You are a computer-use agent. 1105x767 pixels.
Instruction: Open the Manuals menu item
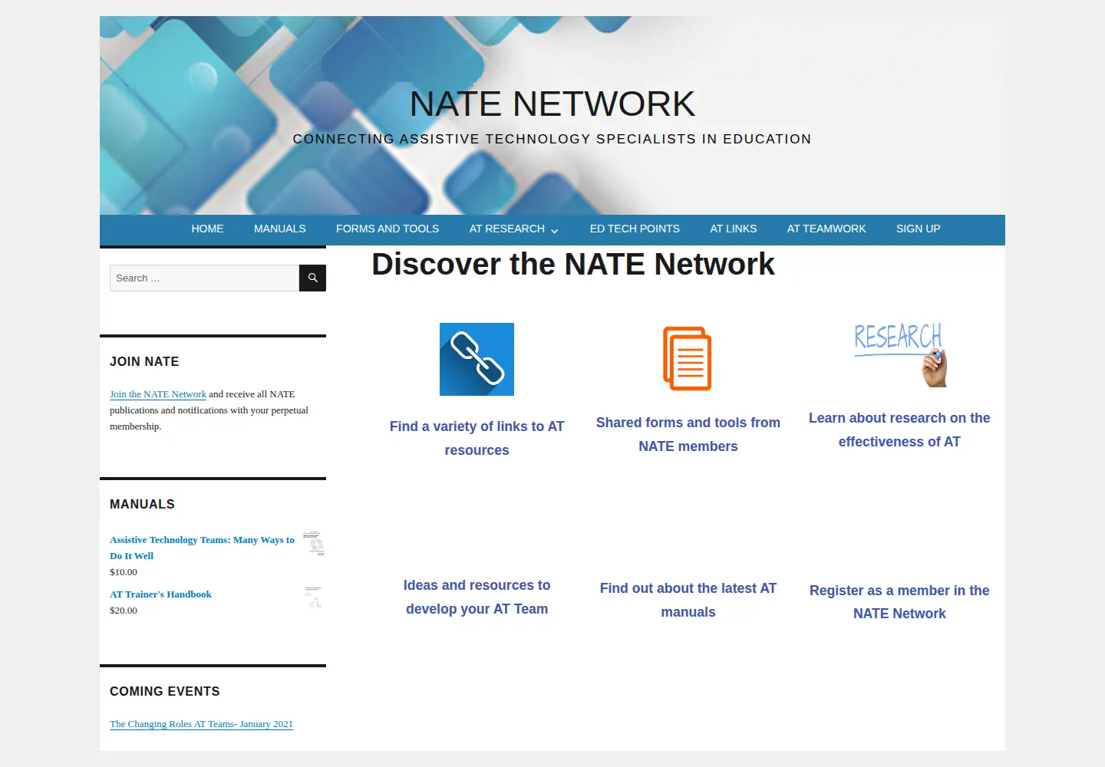[x=280, y=229]
